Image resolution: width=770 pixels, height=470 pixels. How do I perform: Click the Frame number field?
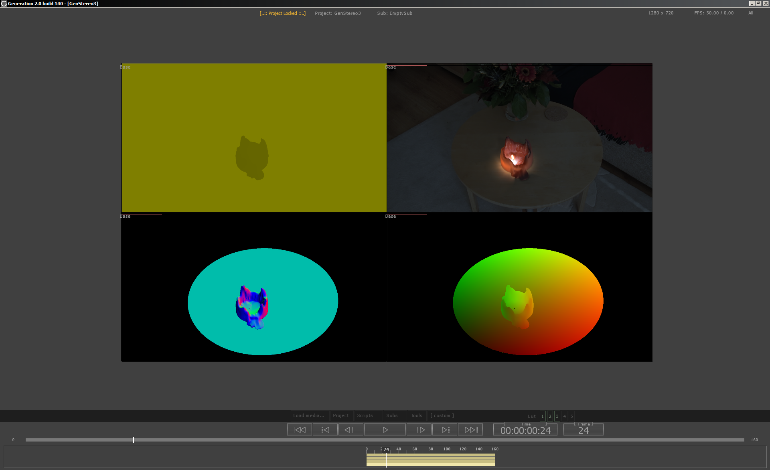pyautogui.click(x=583, y=431)
